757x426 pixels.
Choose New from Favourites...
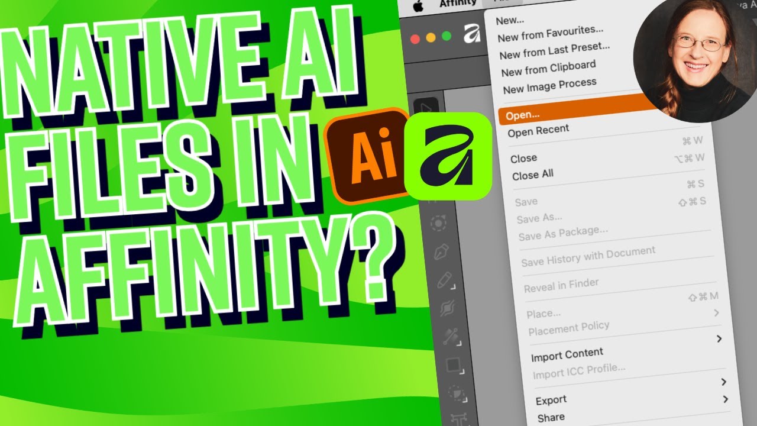550,34
